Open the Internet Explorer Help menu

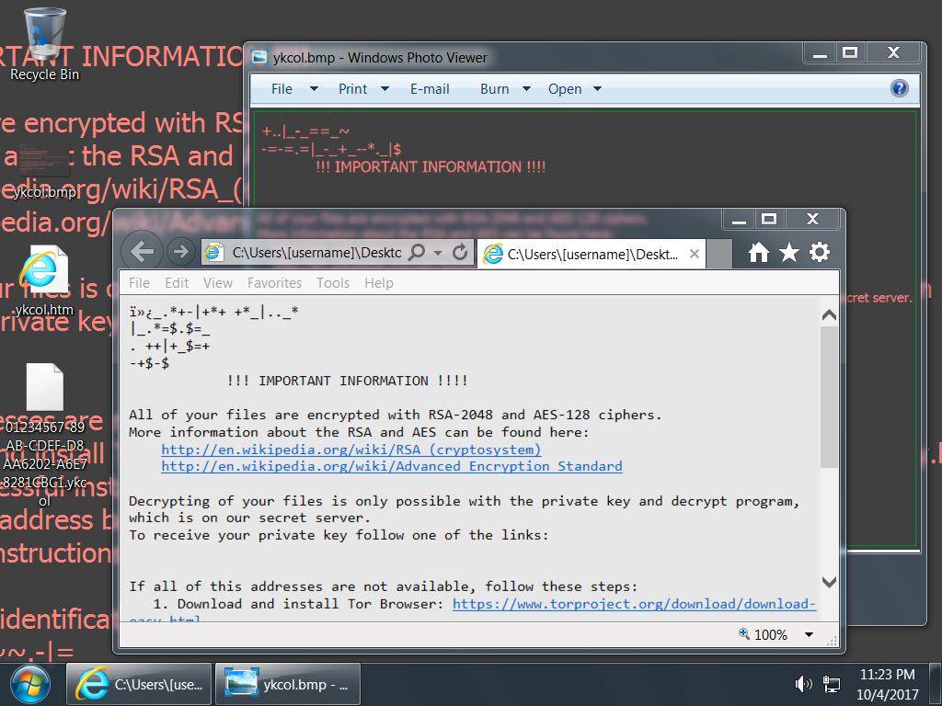(x=378, y=283)
